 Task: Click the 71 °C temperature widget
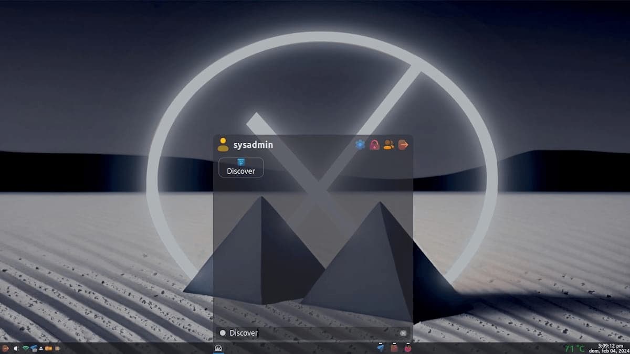tap(574, 348)
